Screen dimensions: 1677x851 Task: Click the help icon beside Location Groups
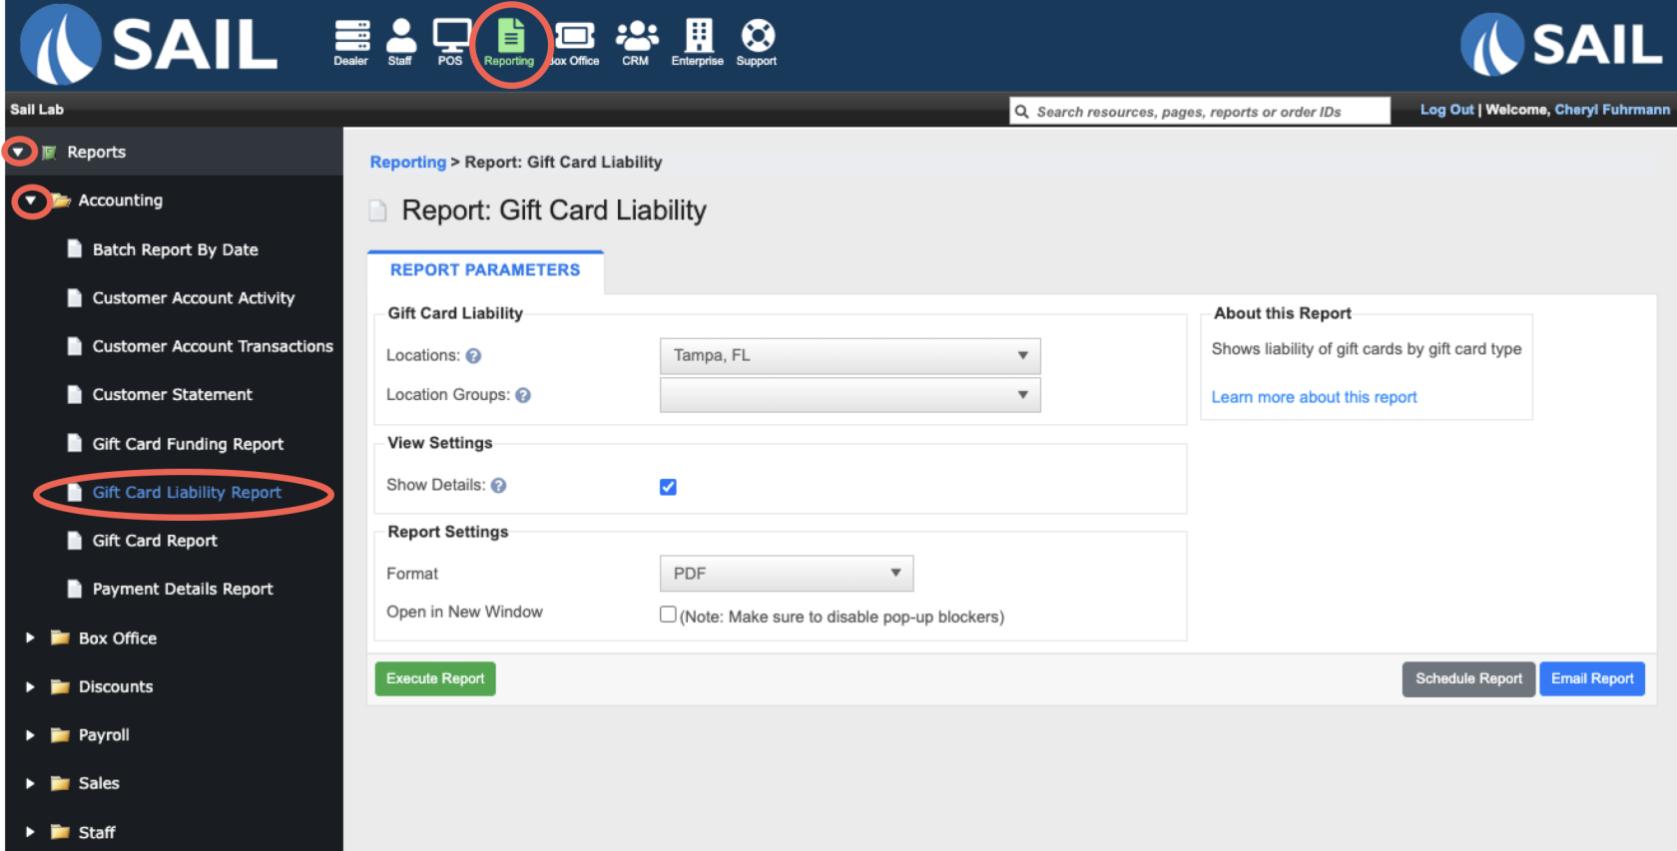point(523,396)
